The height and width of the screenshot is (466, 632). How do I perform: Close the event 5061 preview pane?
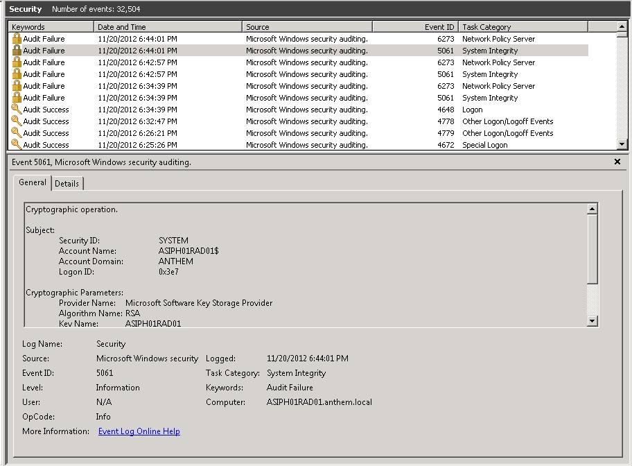pos(617,161)
